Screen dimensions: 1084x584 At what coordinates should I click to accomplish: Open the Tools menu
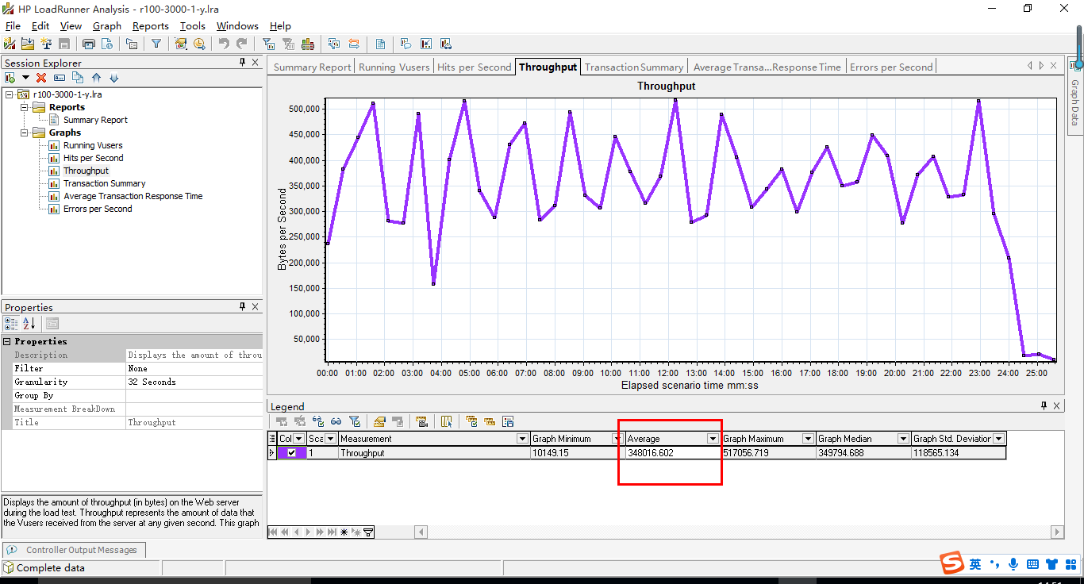[x=193, y=26]
